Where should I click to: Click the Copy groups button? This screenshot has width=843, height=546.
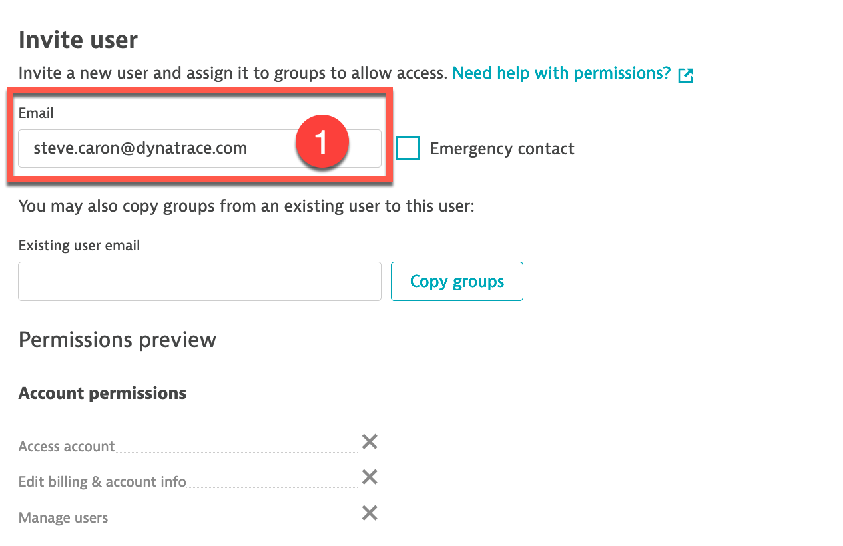[x=457, y=281]
